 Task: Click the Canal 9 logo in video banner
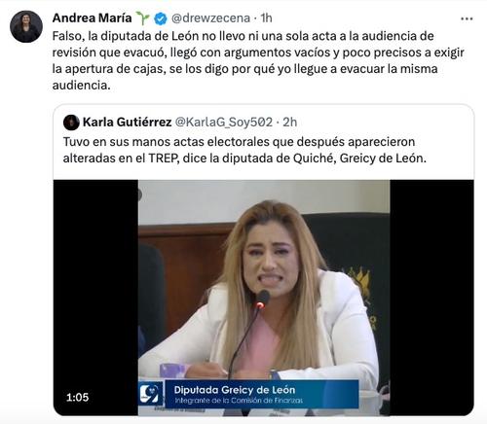tap(150, 394)
